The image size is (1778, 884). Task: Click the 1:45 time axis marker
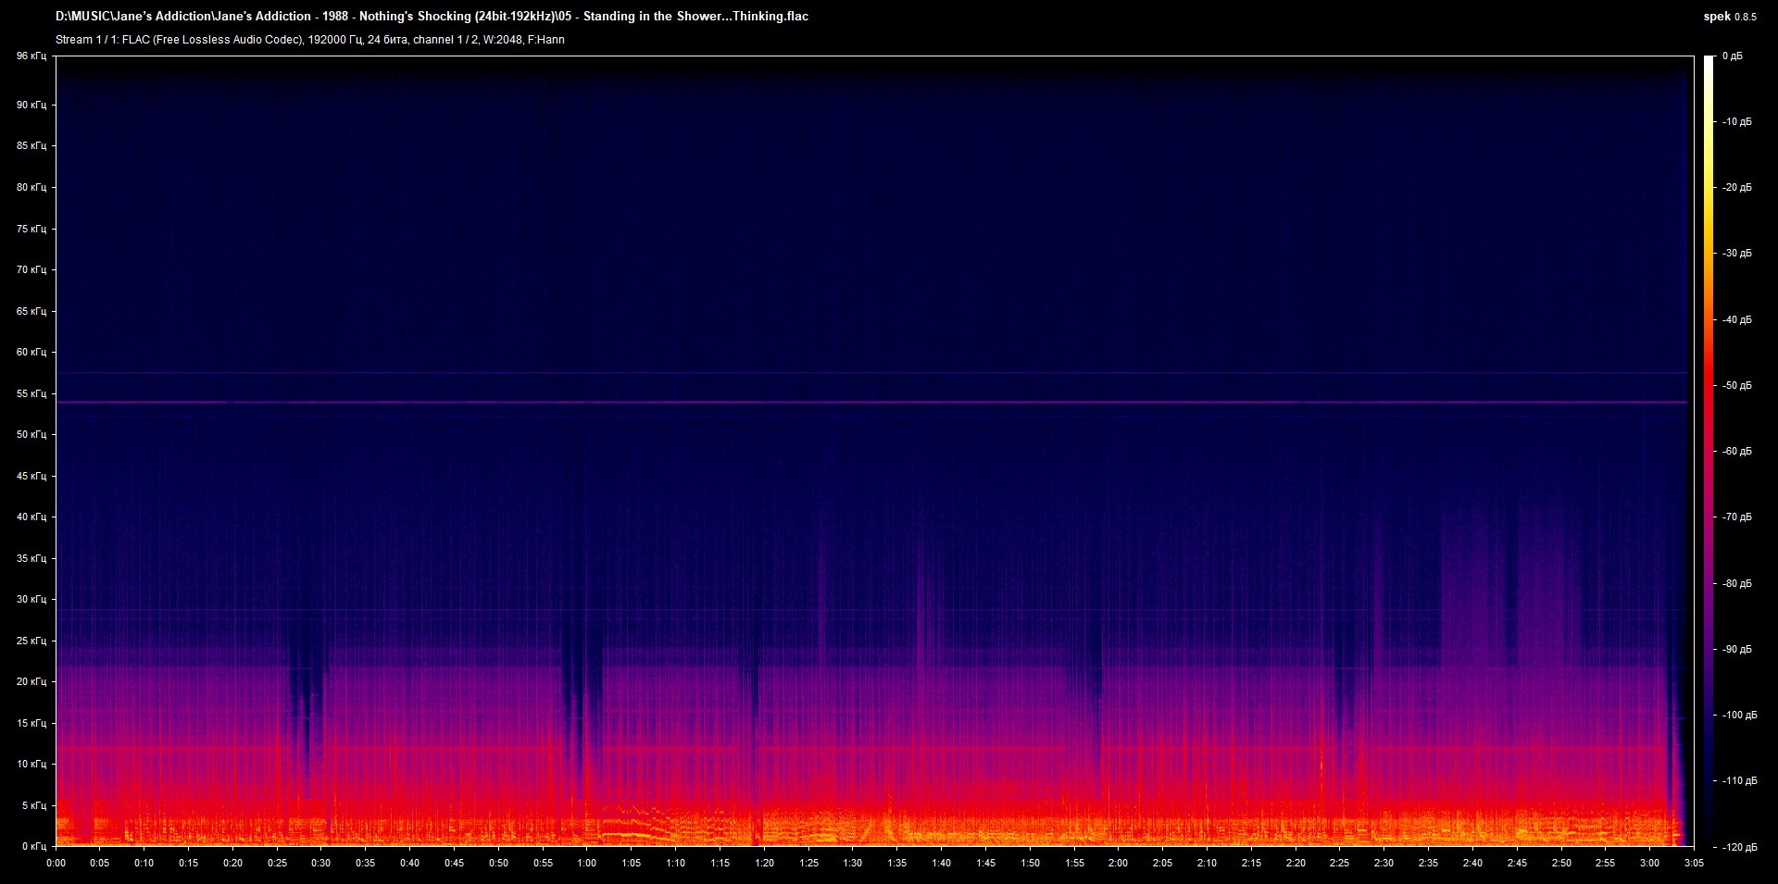click(x=985, y=863)
